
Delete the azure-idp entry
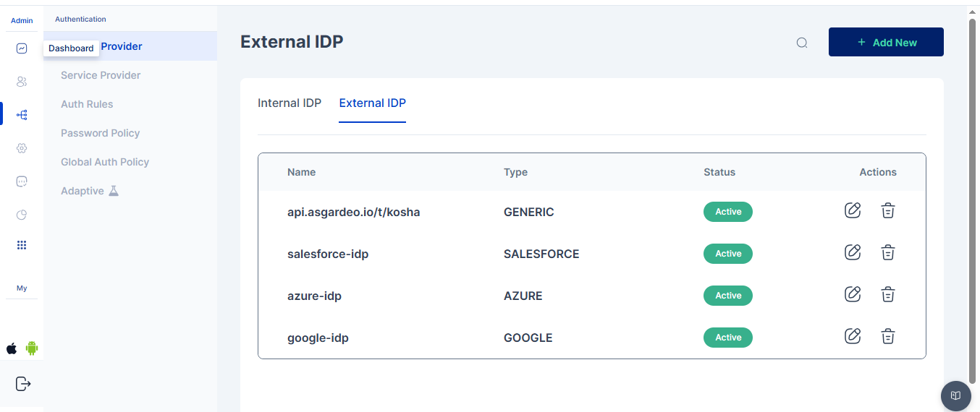pos(888,294)
